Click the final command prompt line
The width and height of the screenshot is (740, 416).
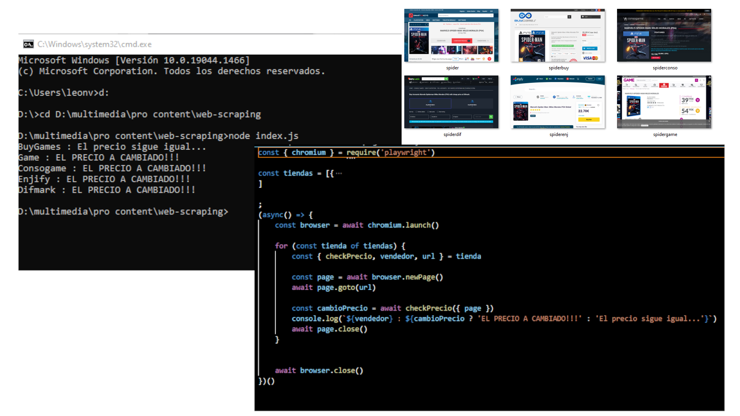(123, 211)
